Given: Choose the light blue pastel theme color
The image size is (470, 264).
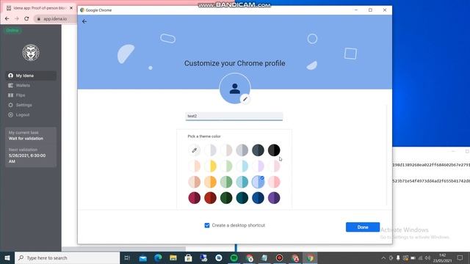Looking at the screenshot, I should point(242,166).
